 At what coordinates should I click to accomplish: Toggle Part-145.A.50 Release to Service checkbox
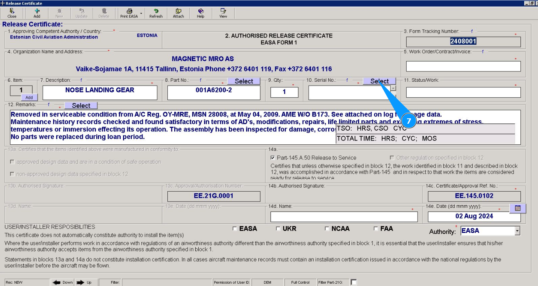272,158
